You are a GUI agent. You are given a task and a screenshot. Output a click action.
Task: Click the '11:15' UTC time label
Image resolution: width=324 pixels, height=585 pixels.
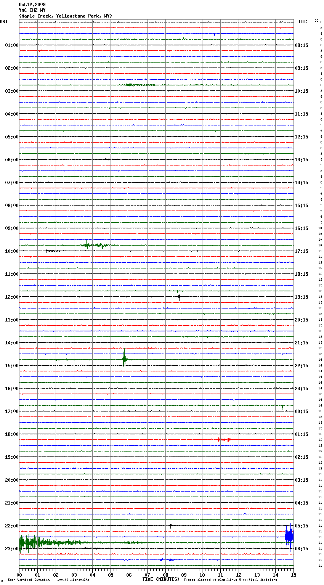click(x=302, y=114)
